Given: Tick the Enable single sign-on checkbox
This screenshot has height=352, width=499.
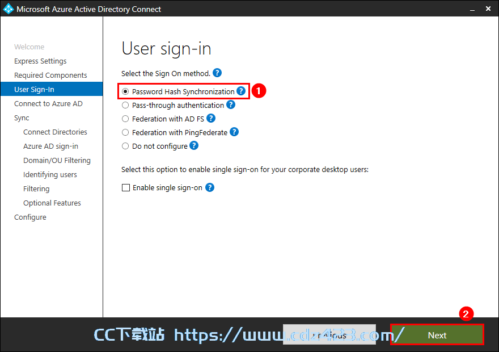Looking at the screenshot, I should [126, 187].
